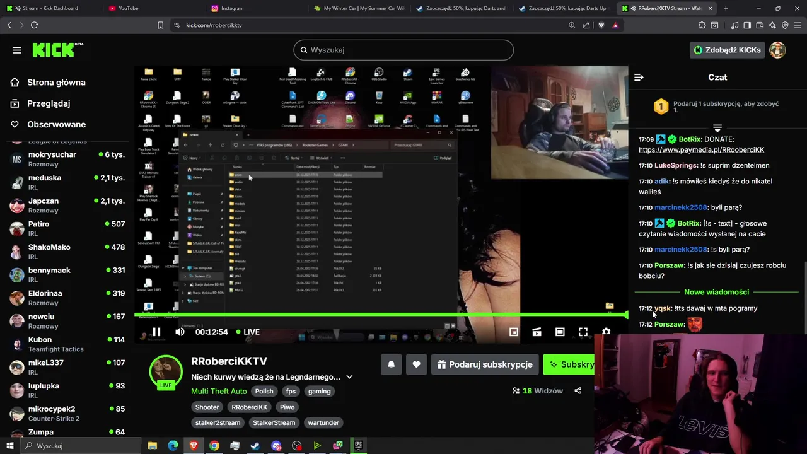
Task: Collapse the chat panel arrow icon
Action: [639, 78]
